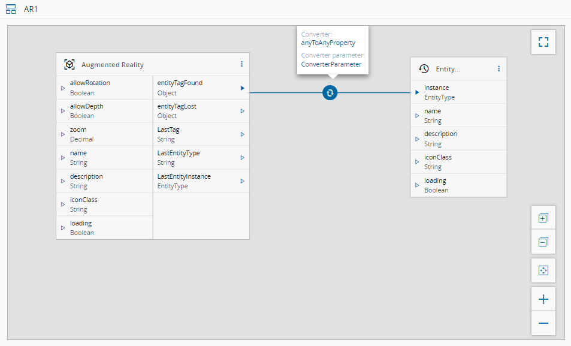Click the LastEntityInstance output port arrow
This screenshot has width=571, height=346.
point(242,181)
